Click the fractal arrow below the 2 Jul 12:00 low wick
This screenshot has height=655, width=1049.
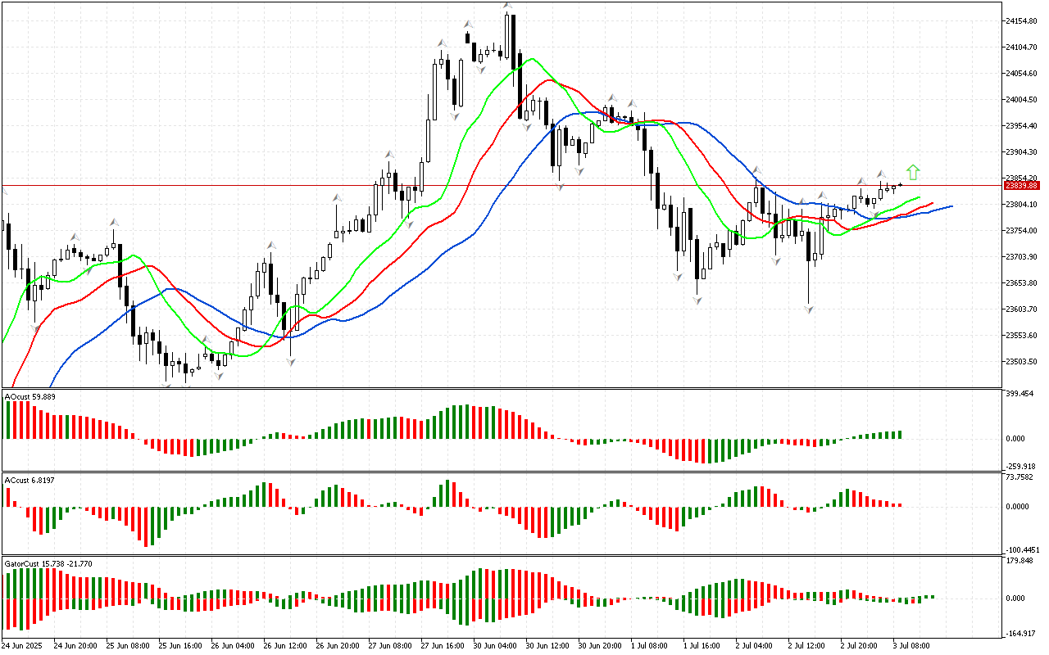tap(809, 309)
